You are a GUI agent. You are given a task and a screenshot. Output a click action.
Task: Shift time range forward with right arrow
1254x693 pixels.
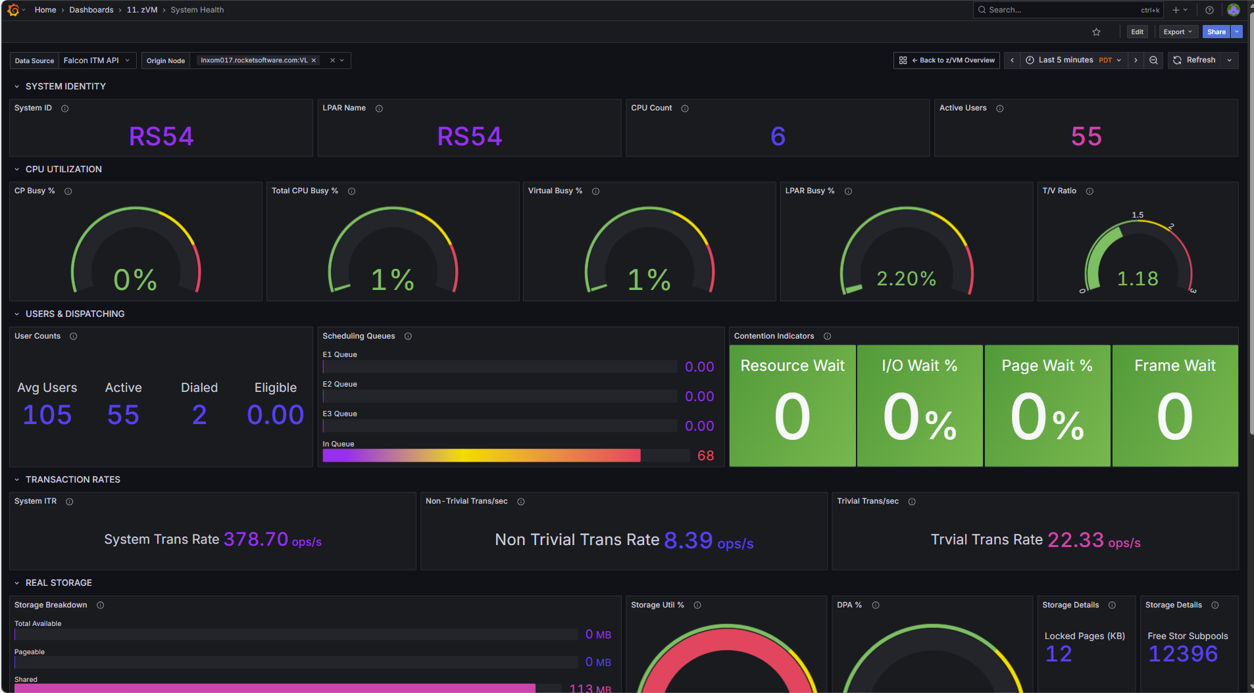(1136, 60)
